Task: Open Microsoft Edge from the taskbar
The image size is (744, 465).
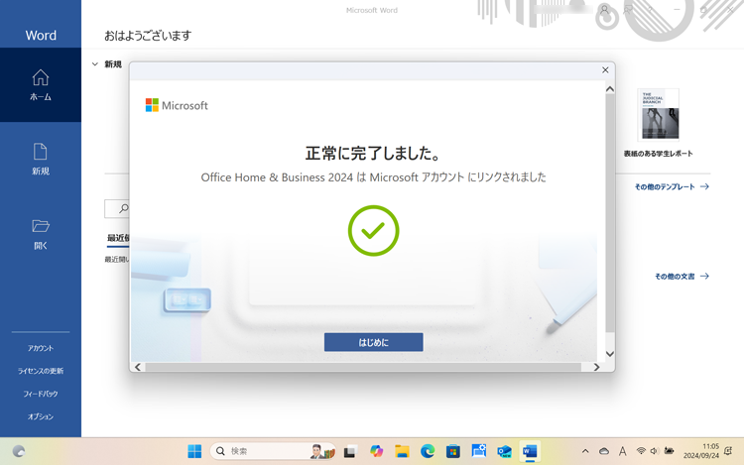Action: click(428, 451)
